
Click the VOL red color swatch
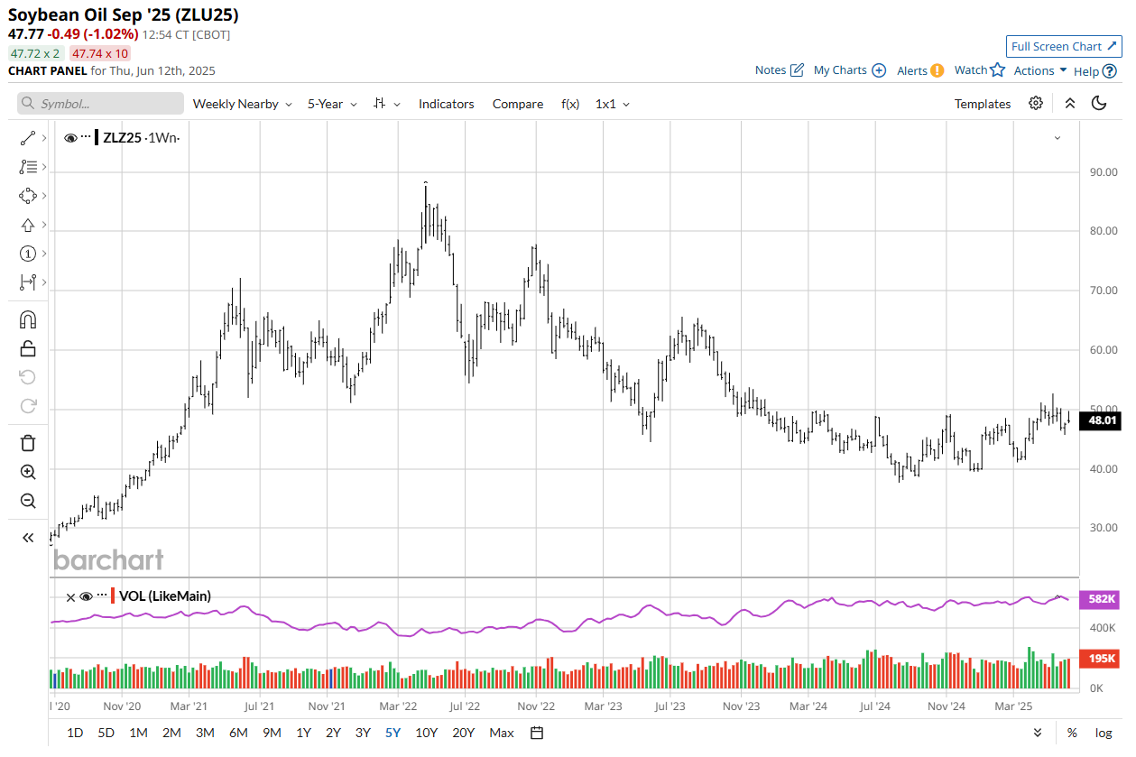[x=113, y=595]
